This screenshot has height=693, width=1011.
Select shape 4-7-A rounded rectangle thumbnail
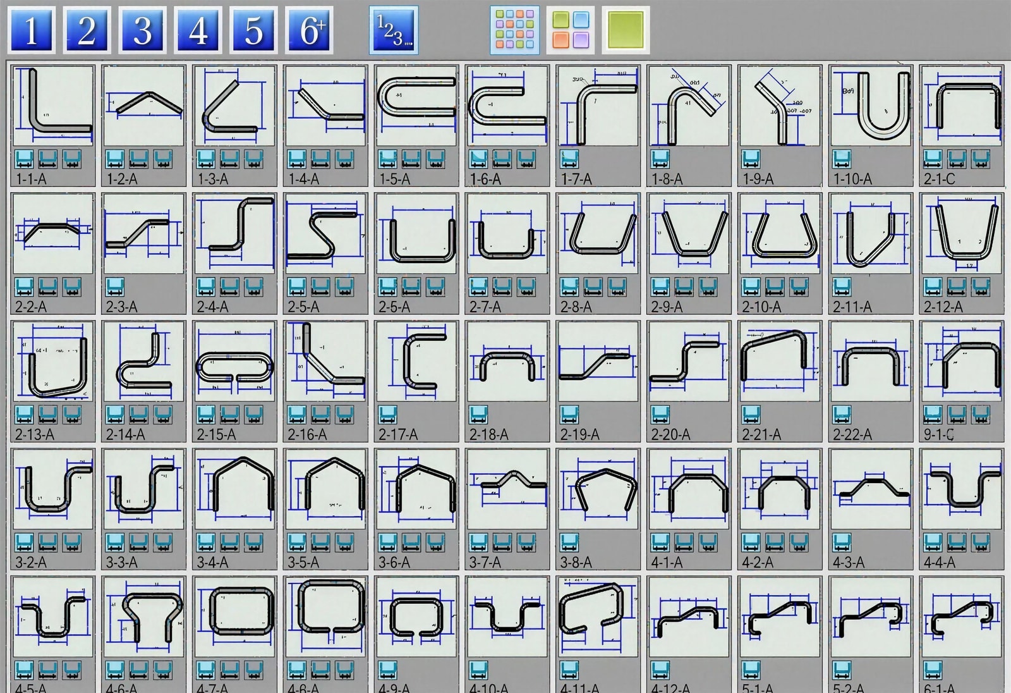point(234,616)
